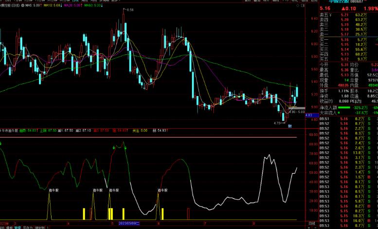Click the 1.98% change percentage

371,9
